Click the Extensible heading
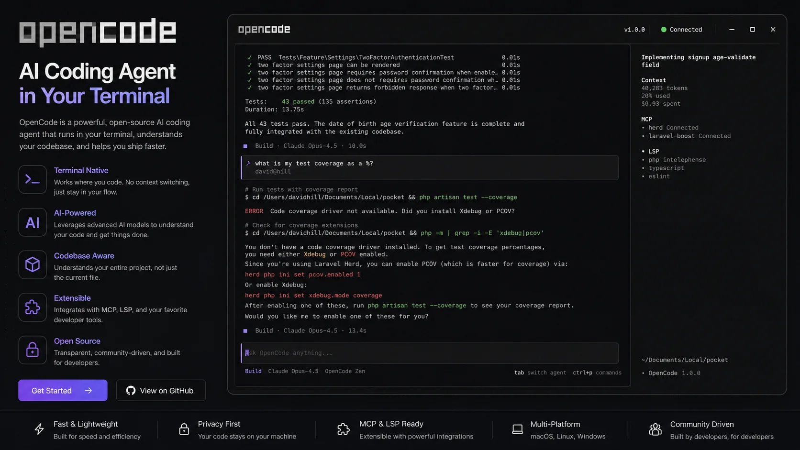Viewport: 800px width, 450px height. click(72, 298)
